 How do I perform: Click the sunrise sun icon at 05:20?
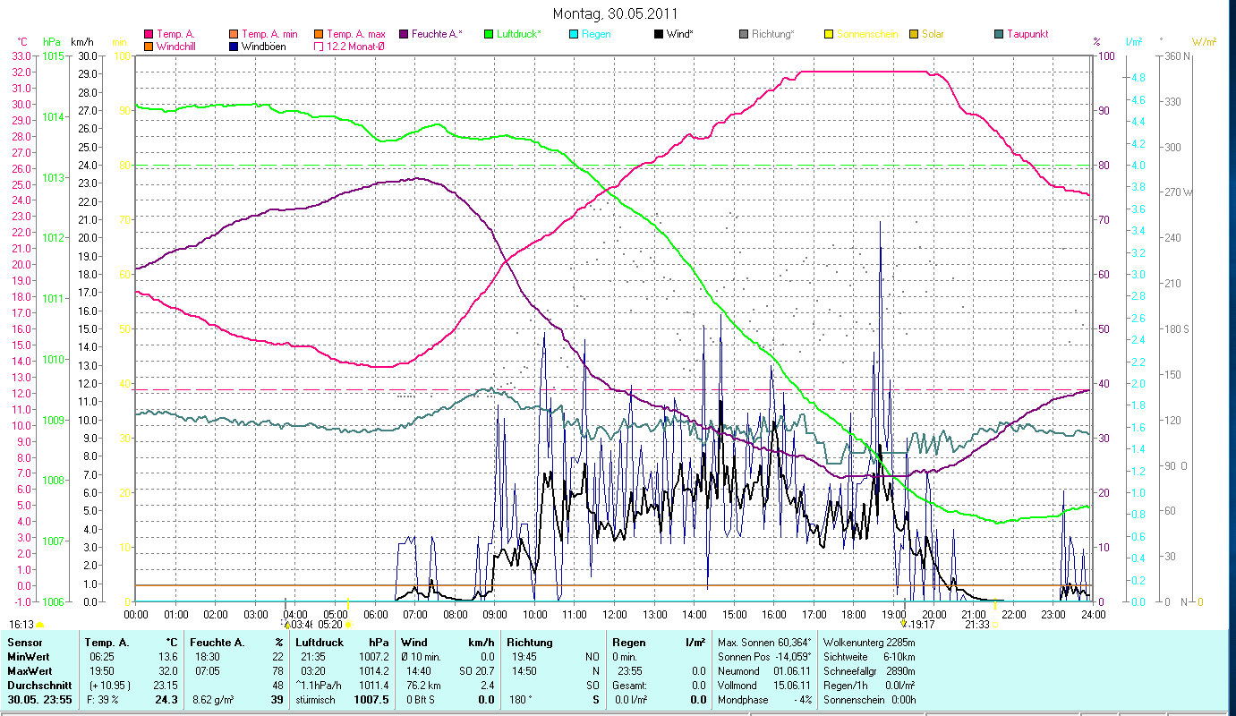[348, 625]
